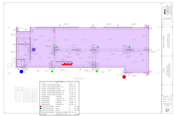Click the blue circle legend icon for 5X5
Image resolution: width=174 pixels, height=116 pixels.
click(x=41, y=108)
